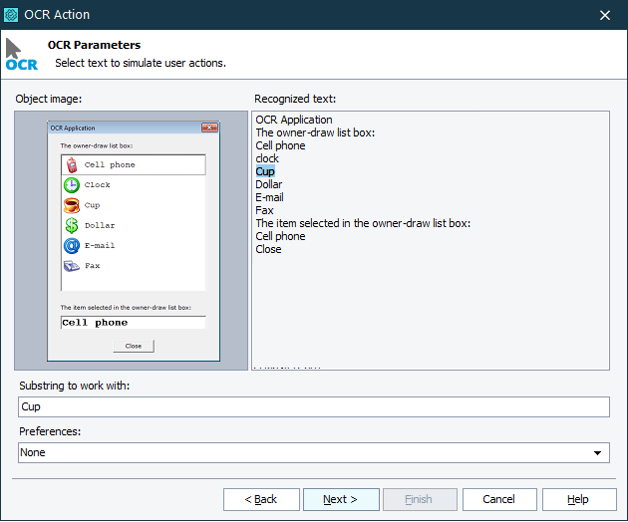The width and height of the screenshot is (628, 522).
Task: Click the OCR cursor logo icon
Action: [x=21, y=55]
